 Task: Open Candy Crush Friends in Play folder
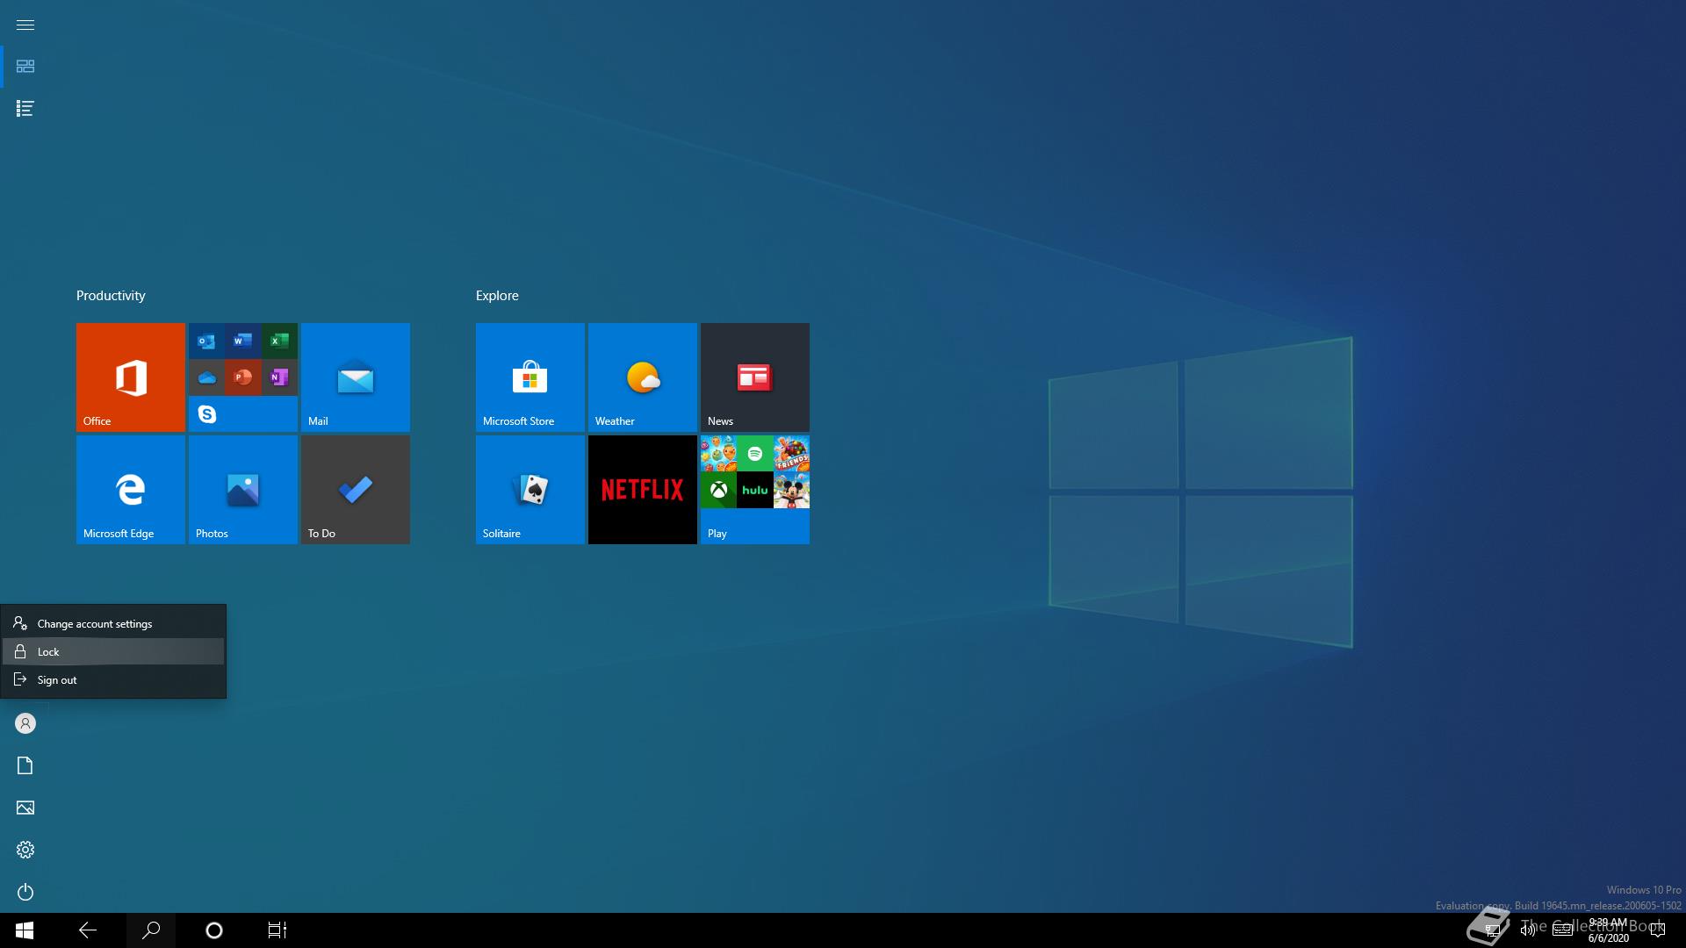pyautogui.click(x=791, y=454)
